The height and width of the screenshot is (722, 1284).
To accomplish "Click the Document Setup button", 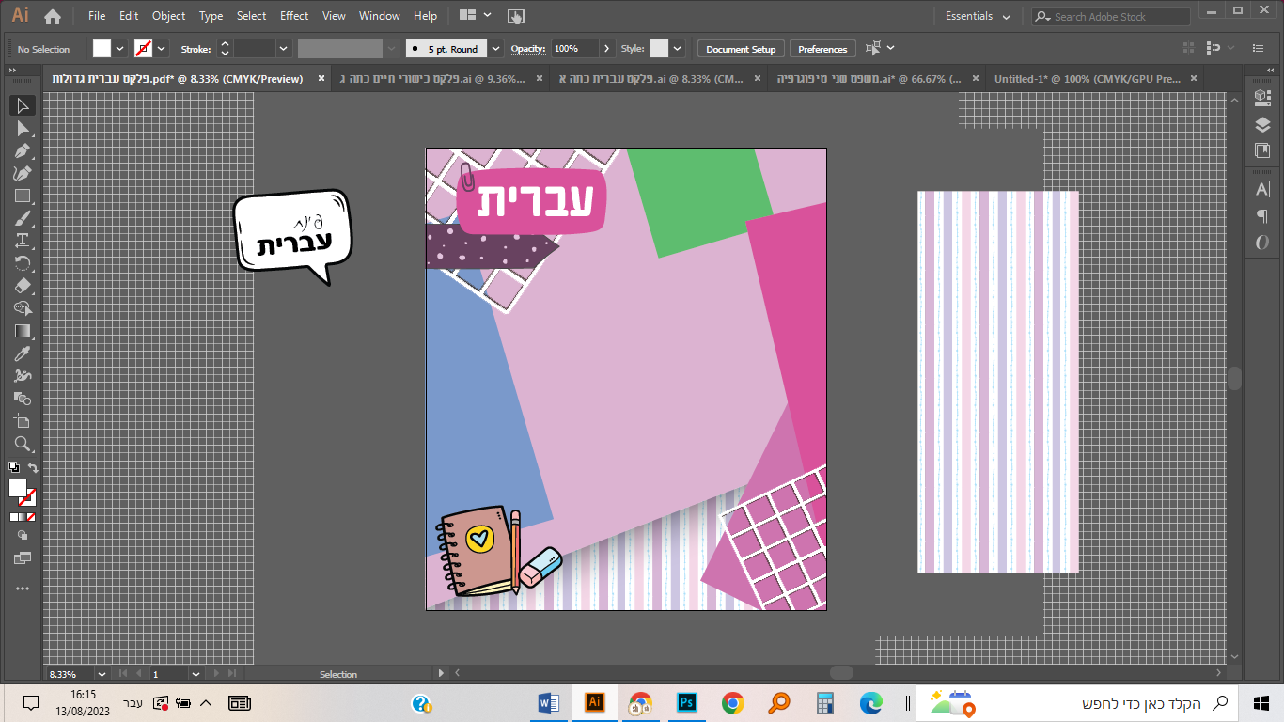I will pos(741,49).
